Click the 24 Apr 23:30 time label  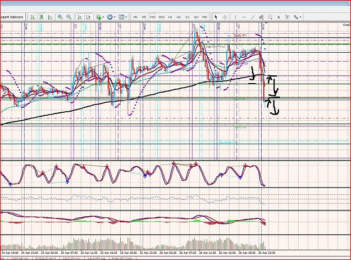[30, 253]
